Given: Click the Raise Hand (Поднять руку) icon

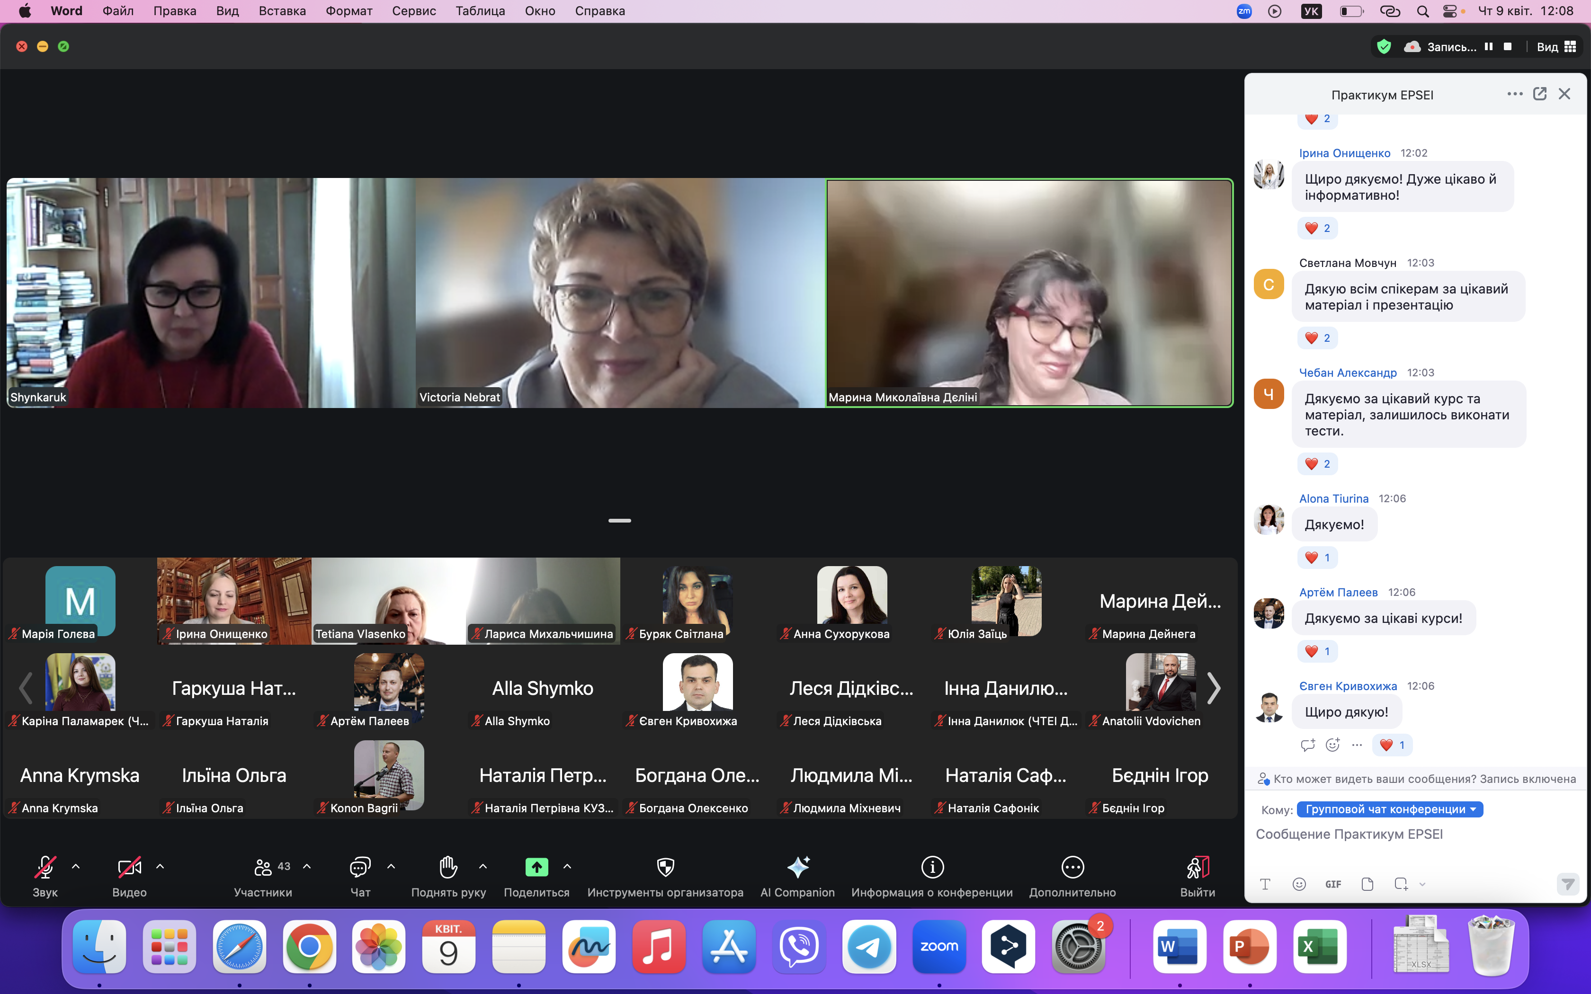Looking at the screenshot, I should point(448,867).
